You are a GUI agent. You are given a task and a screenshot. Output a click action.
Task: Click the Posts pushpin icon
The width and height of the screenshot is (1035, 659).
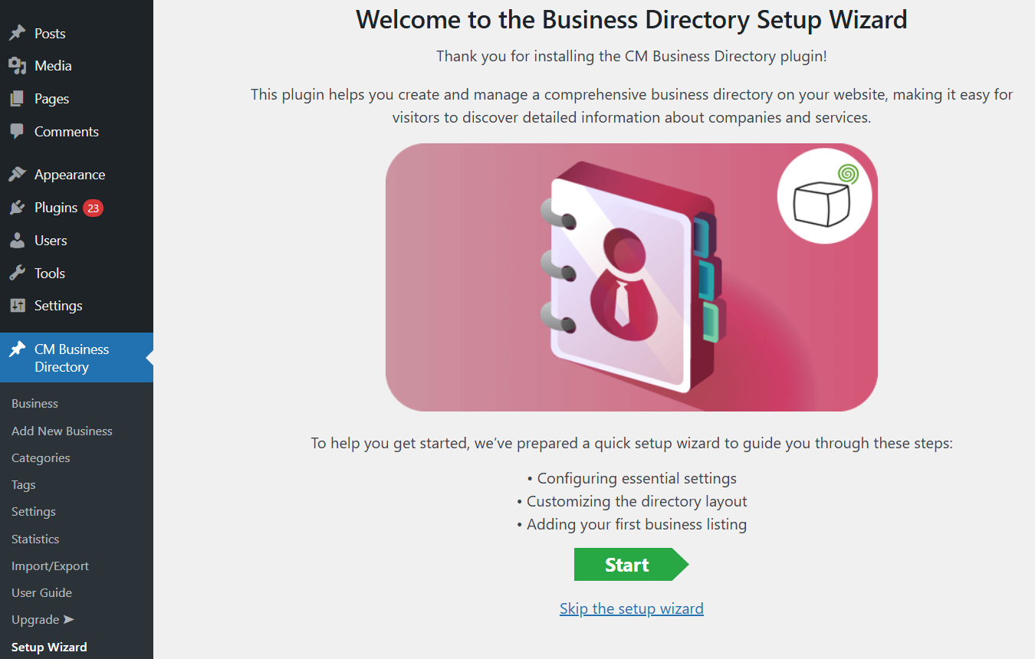17,33
